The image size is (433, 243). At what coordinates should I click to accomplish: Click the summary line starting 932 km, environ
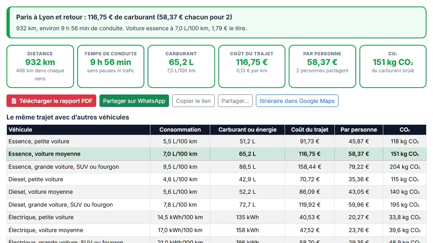pyautogui.click(x=131, y=28)
